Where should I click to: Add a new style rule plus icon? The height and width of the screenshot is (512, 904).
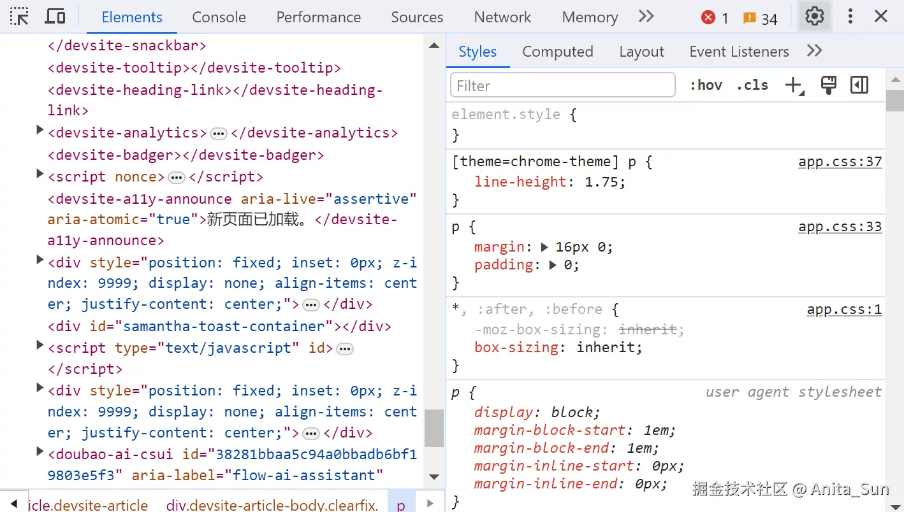click(x=794, y=85)
